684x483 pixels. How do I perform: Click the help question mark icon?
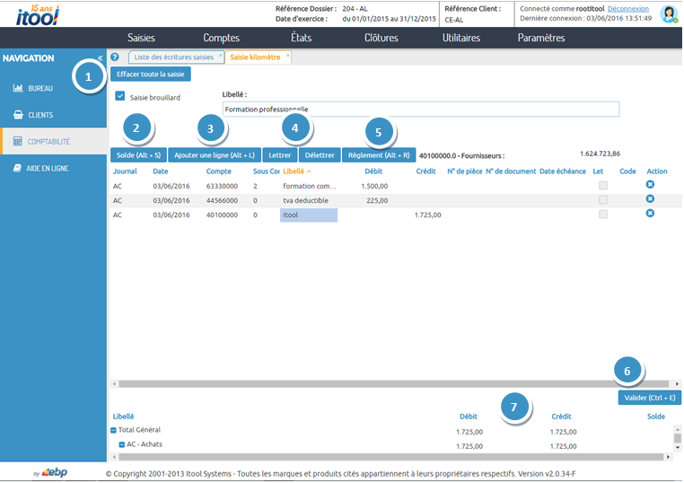pos(114,57)
